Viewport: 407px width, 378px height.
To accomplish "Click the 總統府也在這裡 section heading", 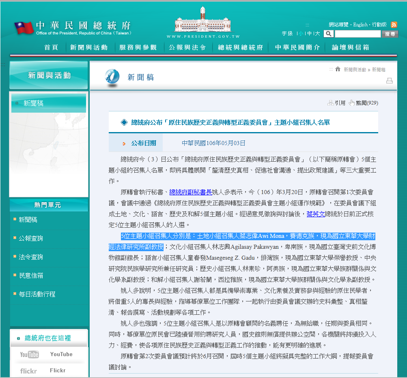I will 48,338.
